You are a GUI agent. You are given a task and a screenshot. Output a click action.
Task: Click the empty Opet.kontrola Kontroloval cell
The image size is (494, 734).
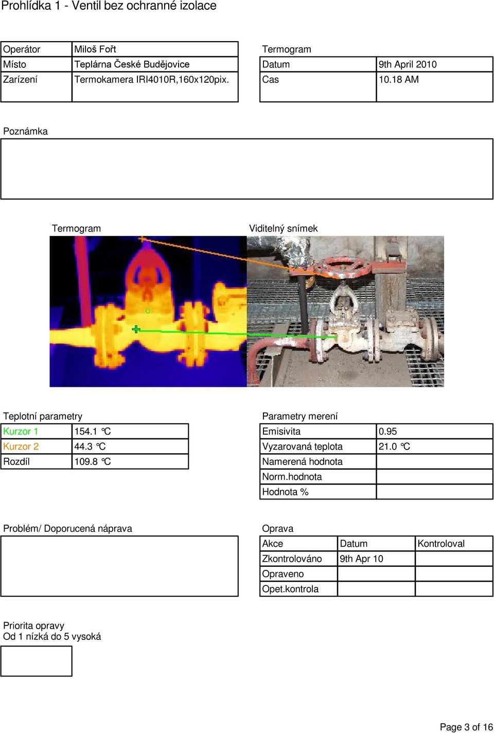(454, 589)
